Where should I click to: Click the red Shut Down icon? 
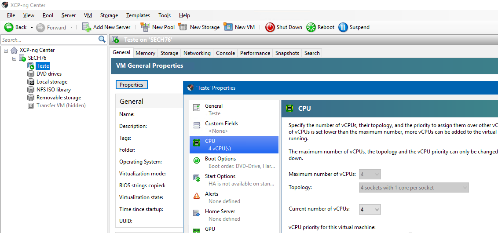(x=270, y=27)
